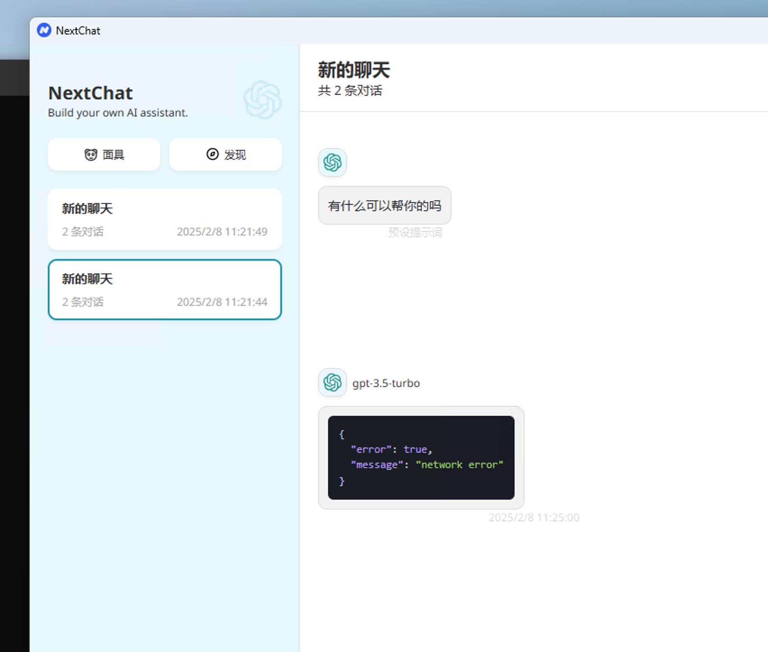The height and width of the screenshot is (652, 768).
Task: Click the gpt-3.5-turbo model label
Action: click(x=386, y=383)
